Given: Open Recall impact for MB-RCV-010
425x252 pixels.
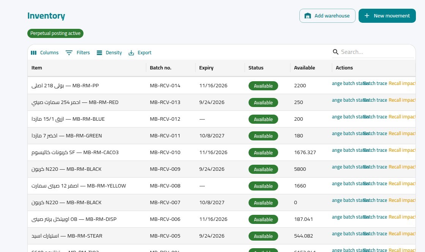Looking at the screenshot, I should [402, 150].
